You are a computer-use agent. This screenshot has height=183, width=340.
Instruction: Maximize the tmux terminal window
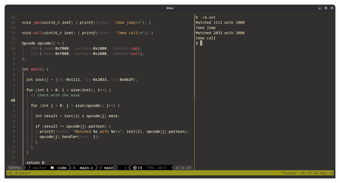click(326, 8)
